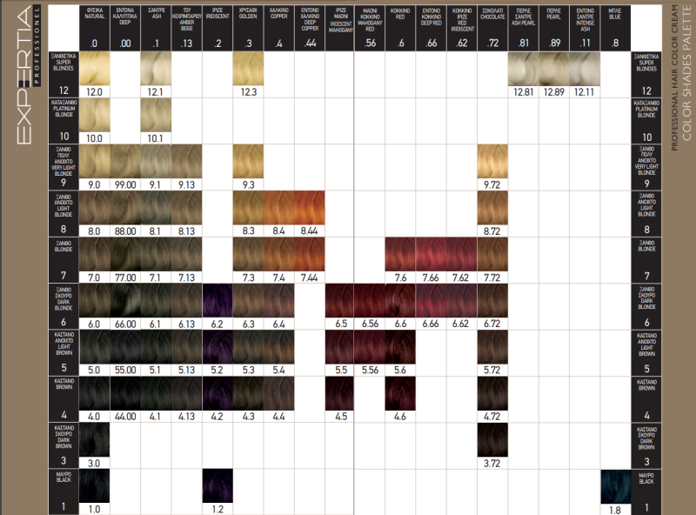Click the 3.0 dark brown natural swatch
This screenshot has height=515, width=696.
click(x=94, y=439)
